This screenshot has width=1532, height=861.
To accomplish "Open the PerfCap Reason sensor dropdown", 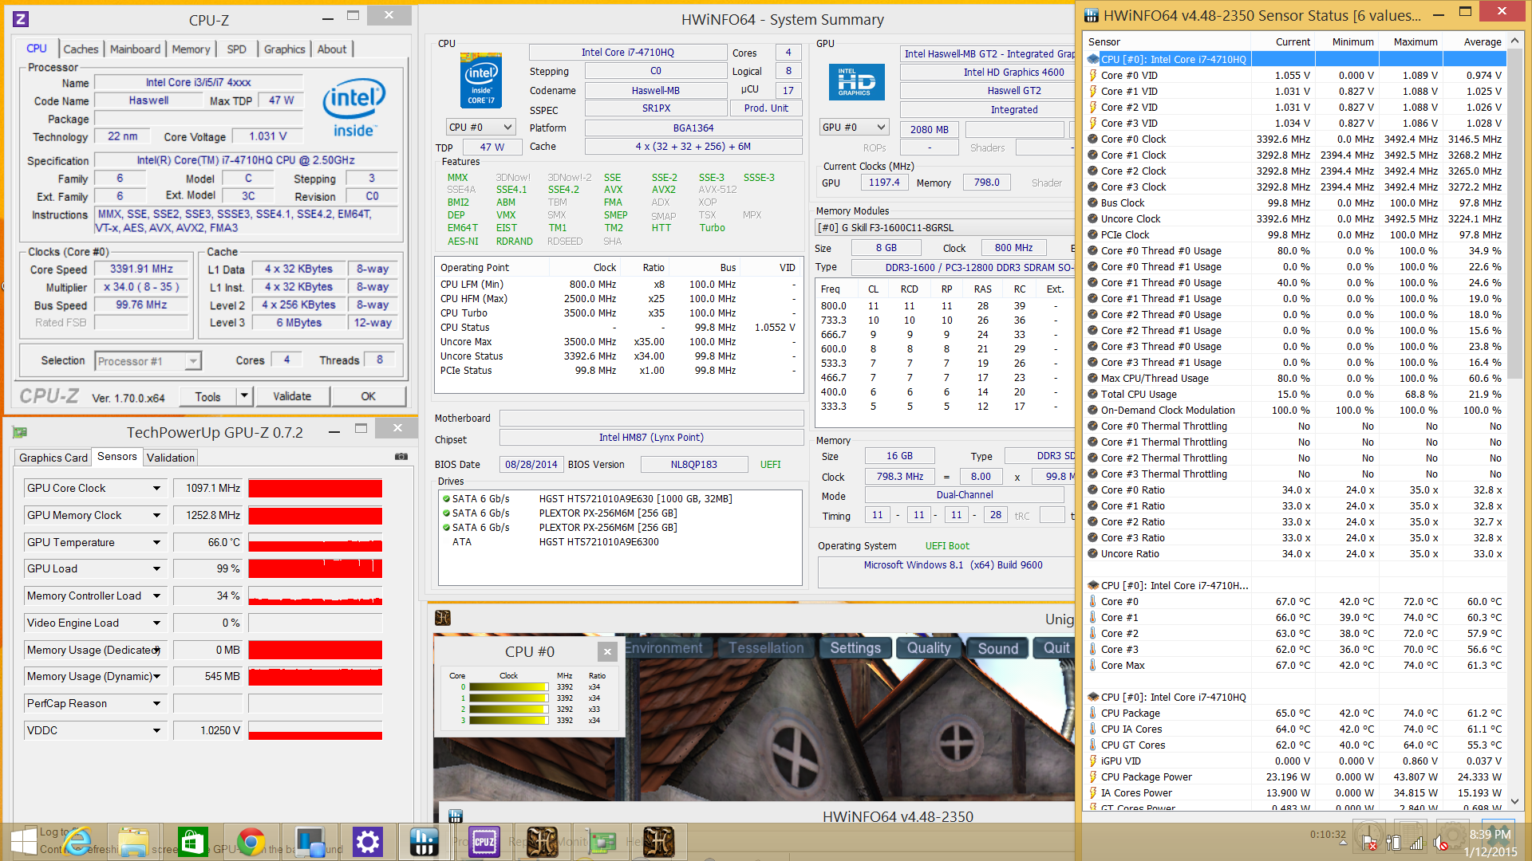I will point(156,703).
